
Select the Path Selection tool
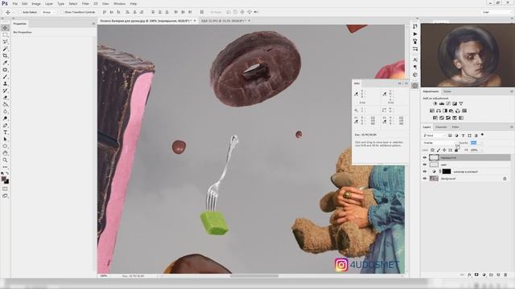5,139
